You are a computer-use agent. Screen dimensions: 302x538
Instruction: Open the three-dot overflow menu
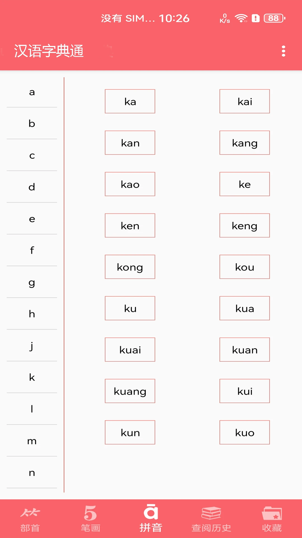pyautogui.click(x=284, y=51)
